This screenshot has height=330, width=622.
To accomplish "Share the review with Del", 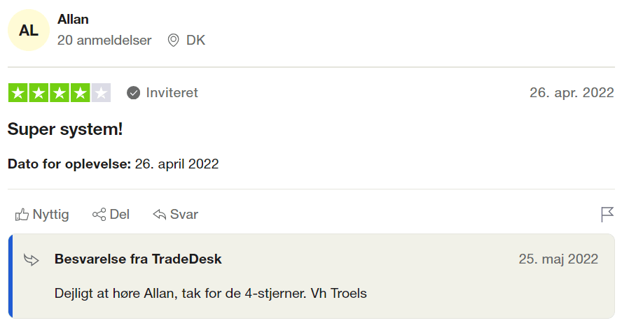I will point(111,215).
